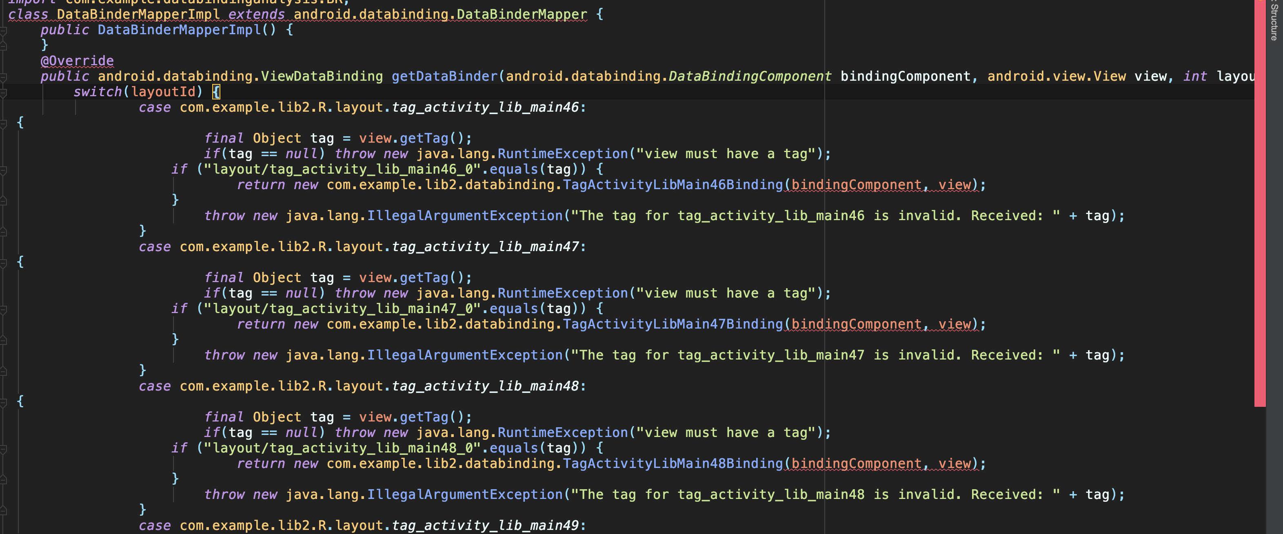Viewport: 1283px width, 534px height.
Task: Collapse the DataBinderMapperImpl constructor fold marker
Action: pyautogui.click(x=3, y=31)
